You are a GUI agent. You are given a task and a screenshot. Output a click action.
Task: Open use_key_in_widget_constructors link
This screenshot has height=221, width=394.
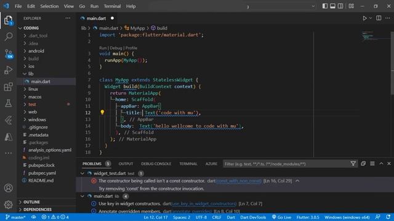204,203
